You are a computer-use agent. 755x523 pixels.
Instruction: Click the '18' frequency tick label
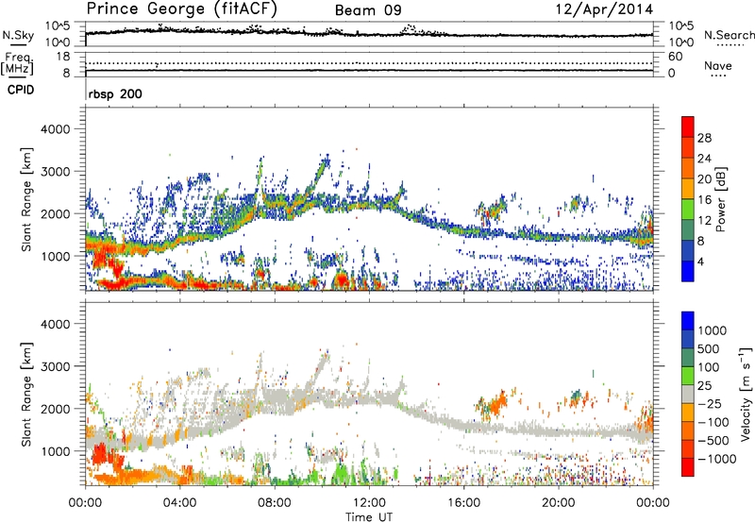[63, 57]
